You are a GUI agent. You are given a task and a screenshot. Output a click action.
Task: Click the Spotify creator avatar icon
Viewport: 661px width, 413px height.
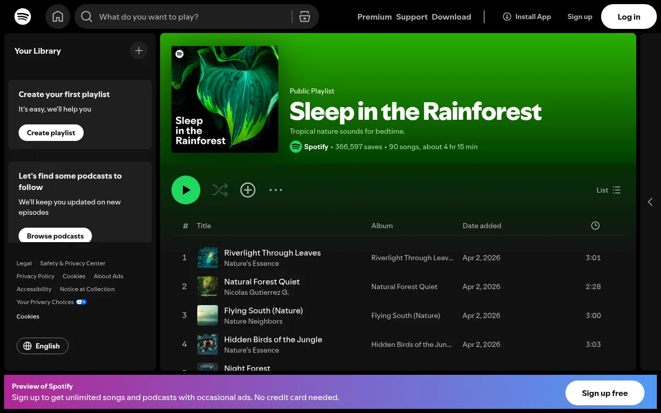click(x=296, y=147)
